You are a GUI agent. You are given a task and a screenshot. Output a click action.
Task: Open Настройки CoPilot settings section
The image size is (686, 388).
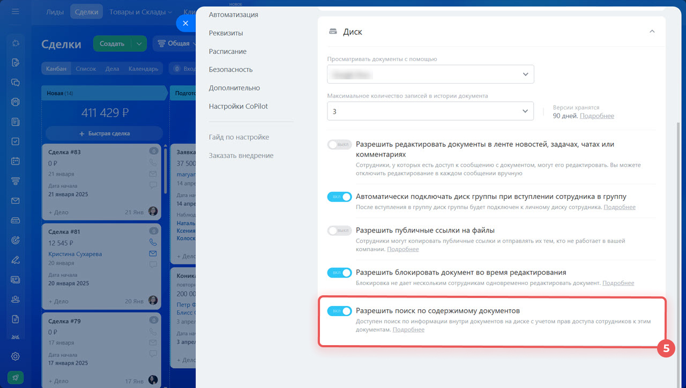pos(238,106)
